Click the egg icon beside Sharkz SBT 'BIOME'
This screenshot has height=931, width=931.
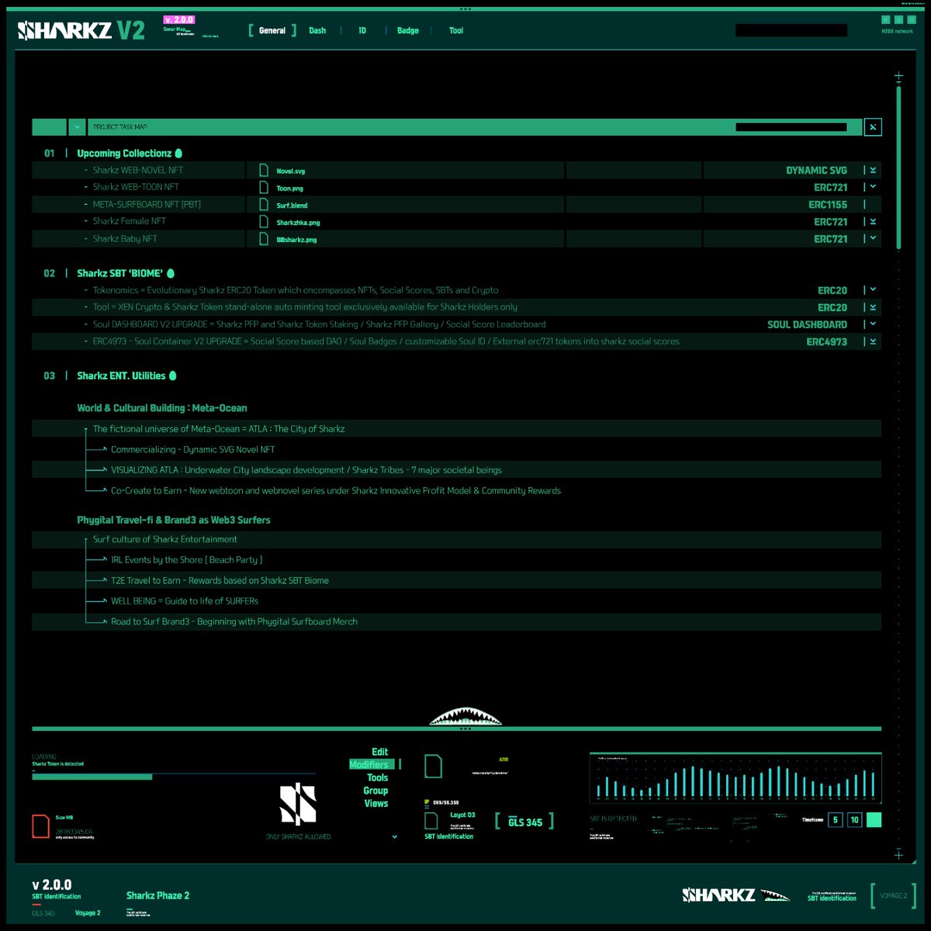(x=171, y=273)
